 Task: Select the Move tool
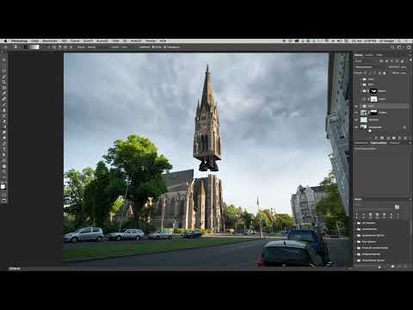[4, 59]
